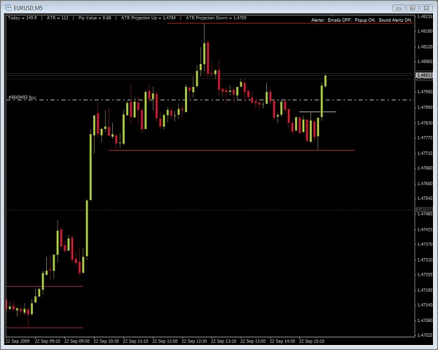
Task: Select the '#8669493 buy' order label
Action: pos(22,97)
